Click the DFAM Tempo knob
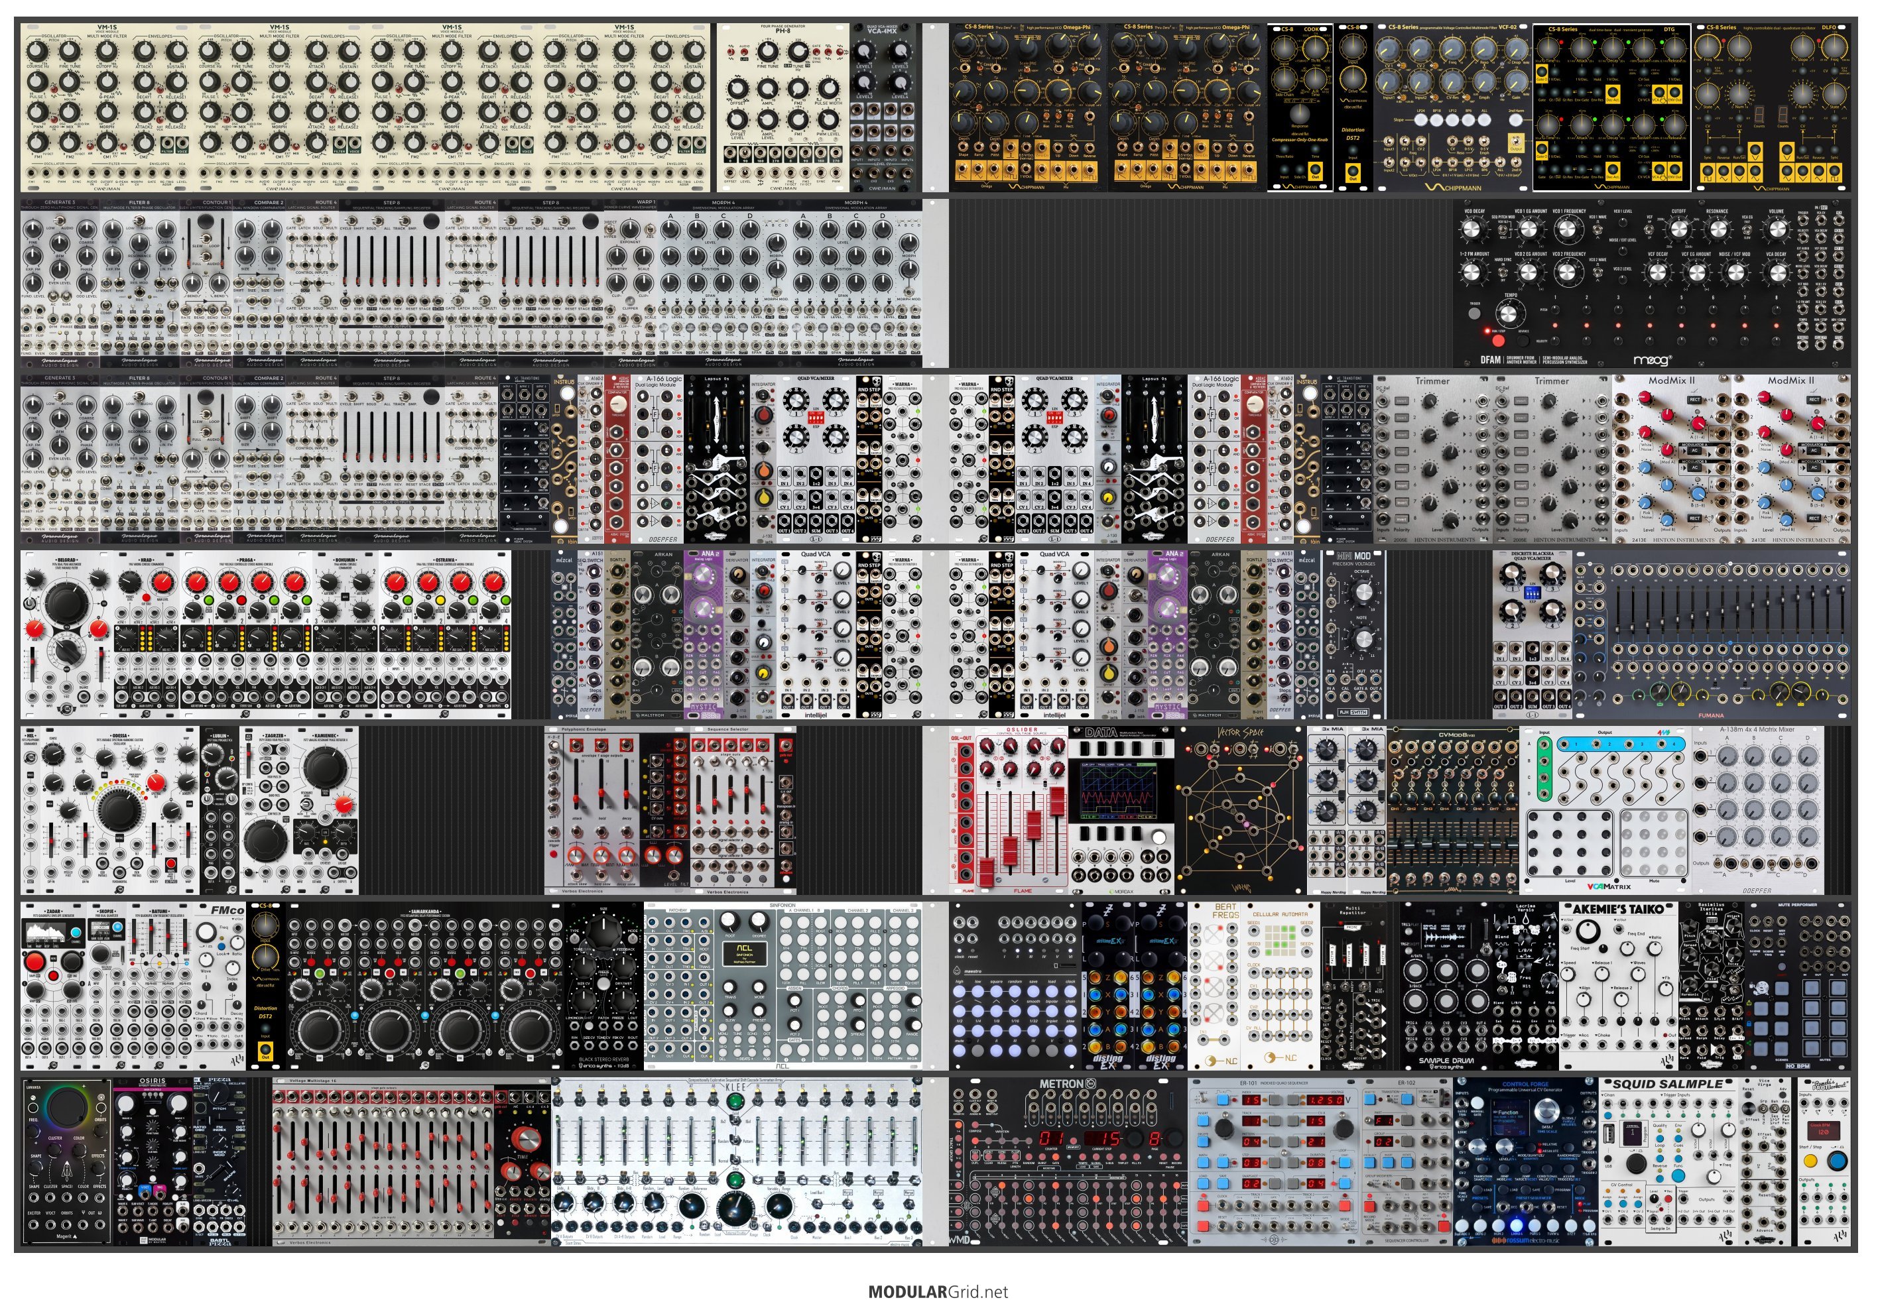Screen dimensions: 1878x1306 click(1509, 312)
